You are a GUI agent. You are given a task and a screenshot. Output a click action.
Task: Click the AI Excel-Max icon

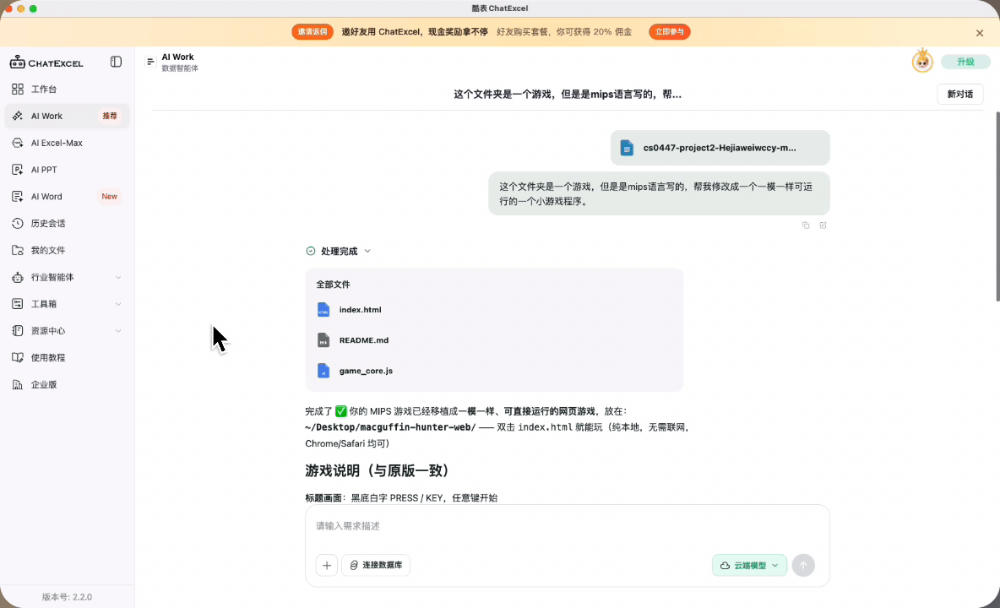(x=18, y=143)
